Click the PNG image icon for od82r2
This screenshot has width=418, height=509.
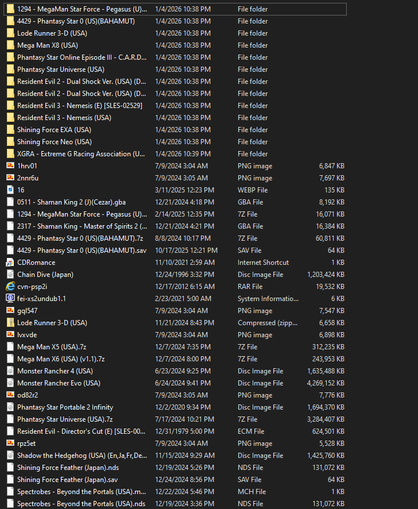coord(10,395)
